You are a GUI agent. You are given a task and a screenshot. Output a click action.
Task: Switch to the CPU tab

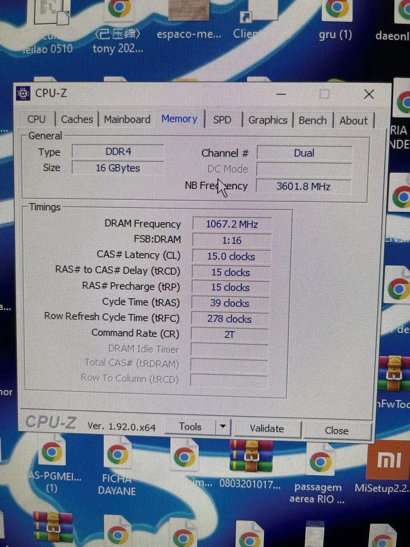click(x=36, y=119)
